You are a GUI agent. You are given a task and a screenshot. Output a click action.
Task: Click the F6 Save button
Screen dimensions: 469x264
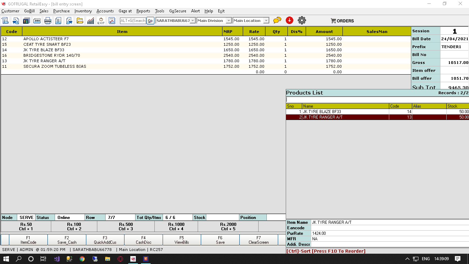point(220,240)
